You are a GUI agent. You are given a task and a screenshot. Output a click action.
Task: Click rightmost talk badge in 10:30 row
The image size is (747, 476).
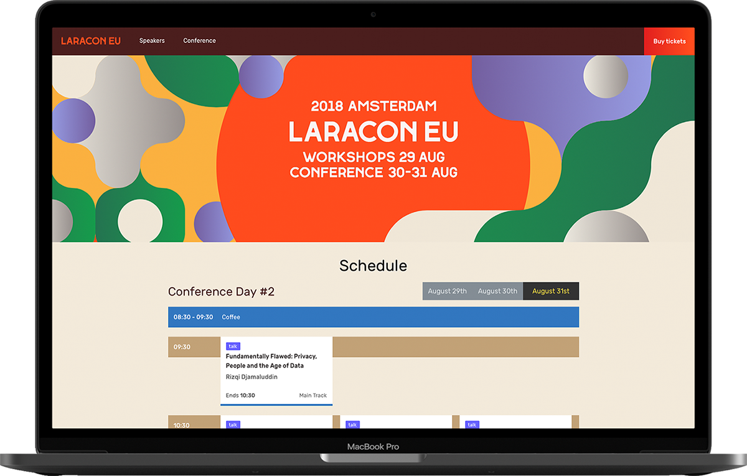point(472,425)
